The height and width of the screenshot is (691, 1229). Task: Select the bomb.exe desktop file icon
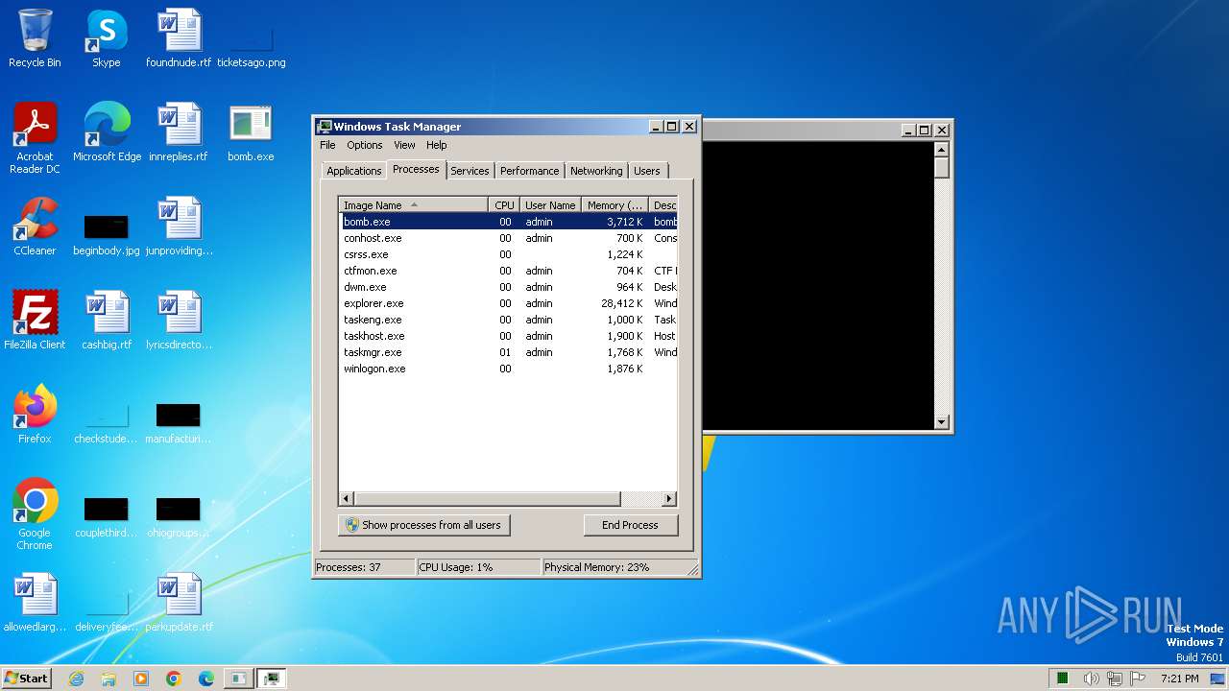(251, 132)
